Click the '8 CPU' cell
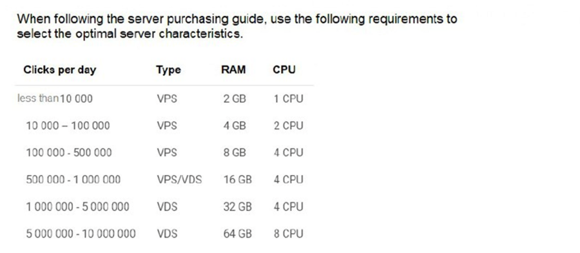Image resolution: width=580 pixels, height=253 pixels. [289, 234]
